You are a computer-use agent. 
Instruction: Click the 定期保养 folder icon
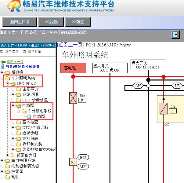click(x=18, y=139)
